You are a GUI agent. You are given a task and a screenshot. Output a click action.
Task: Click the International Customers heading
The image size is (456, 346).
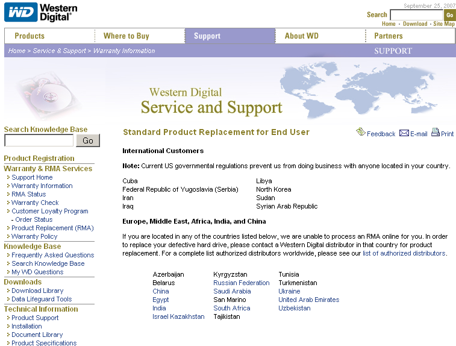[x=163, y=151]
